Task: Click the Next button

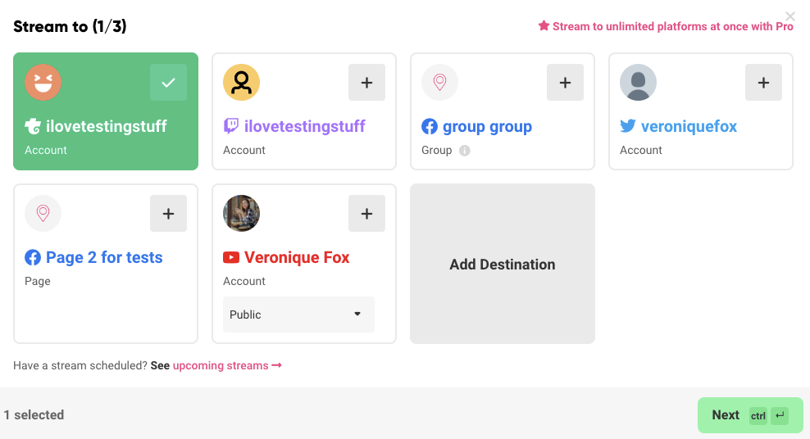Action: click(750, 415)
